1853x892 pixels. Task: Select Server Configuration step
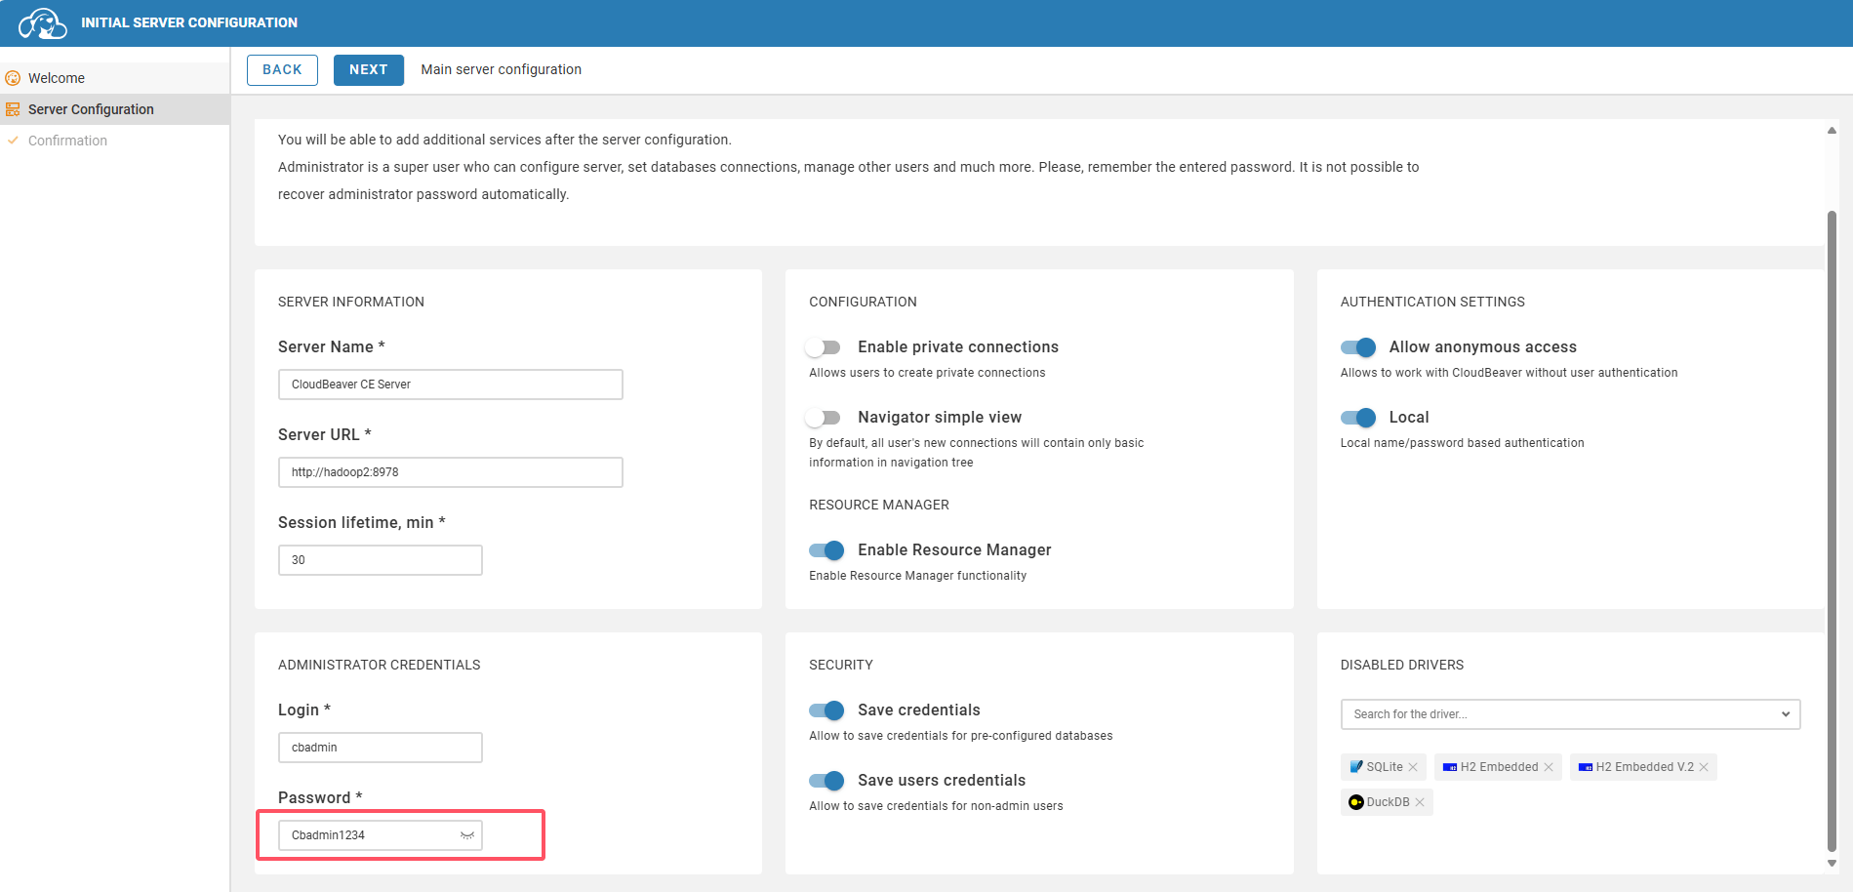115,109
